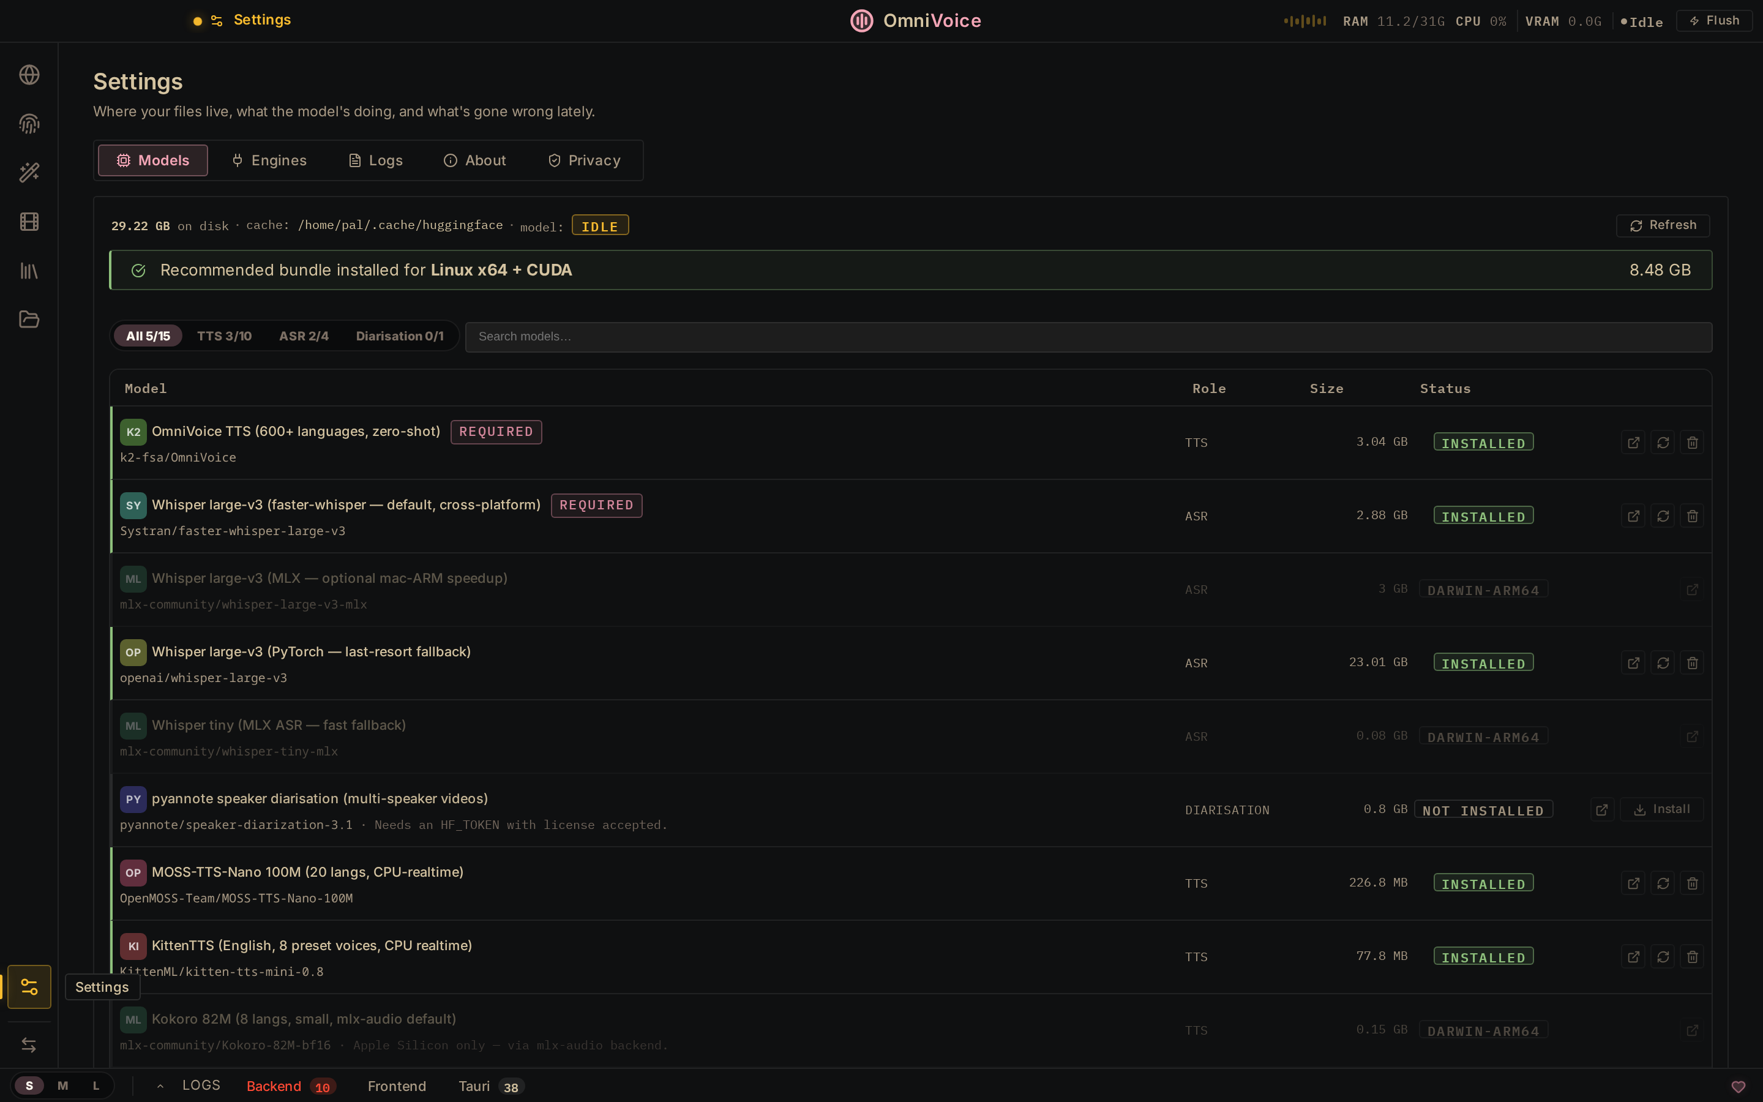
Task: Switch to the TTS 3/10 filter
Action: coord(223,336)
